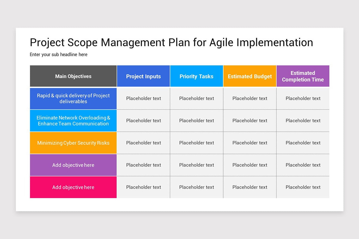Select the slide title about Agile Implementation
The height and width of the screenshot is (239, 359).
pyautogui.click(x=171, y=43)
